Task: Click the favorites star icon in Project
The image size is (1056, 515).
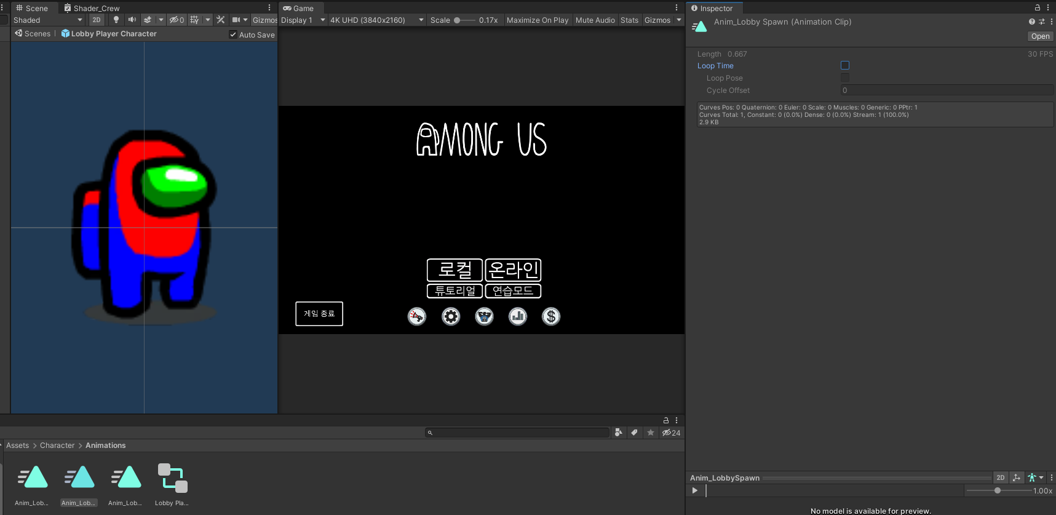Action: (651, 433)
